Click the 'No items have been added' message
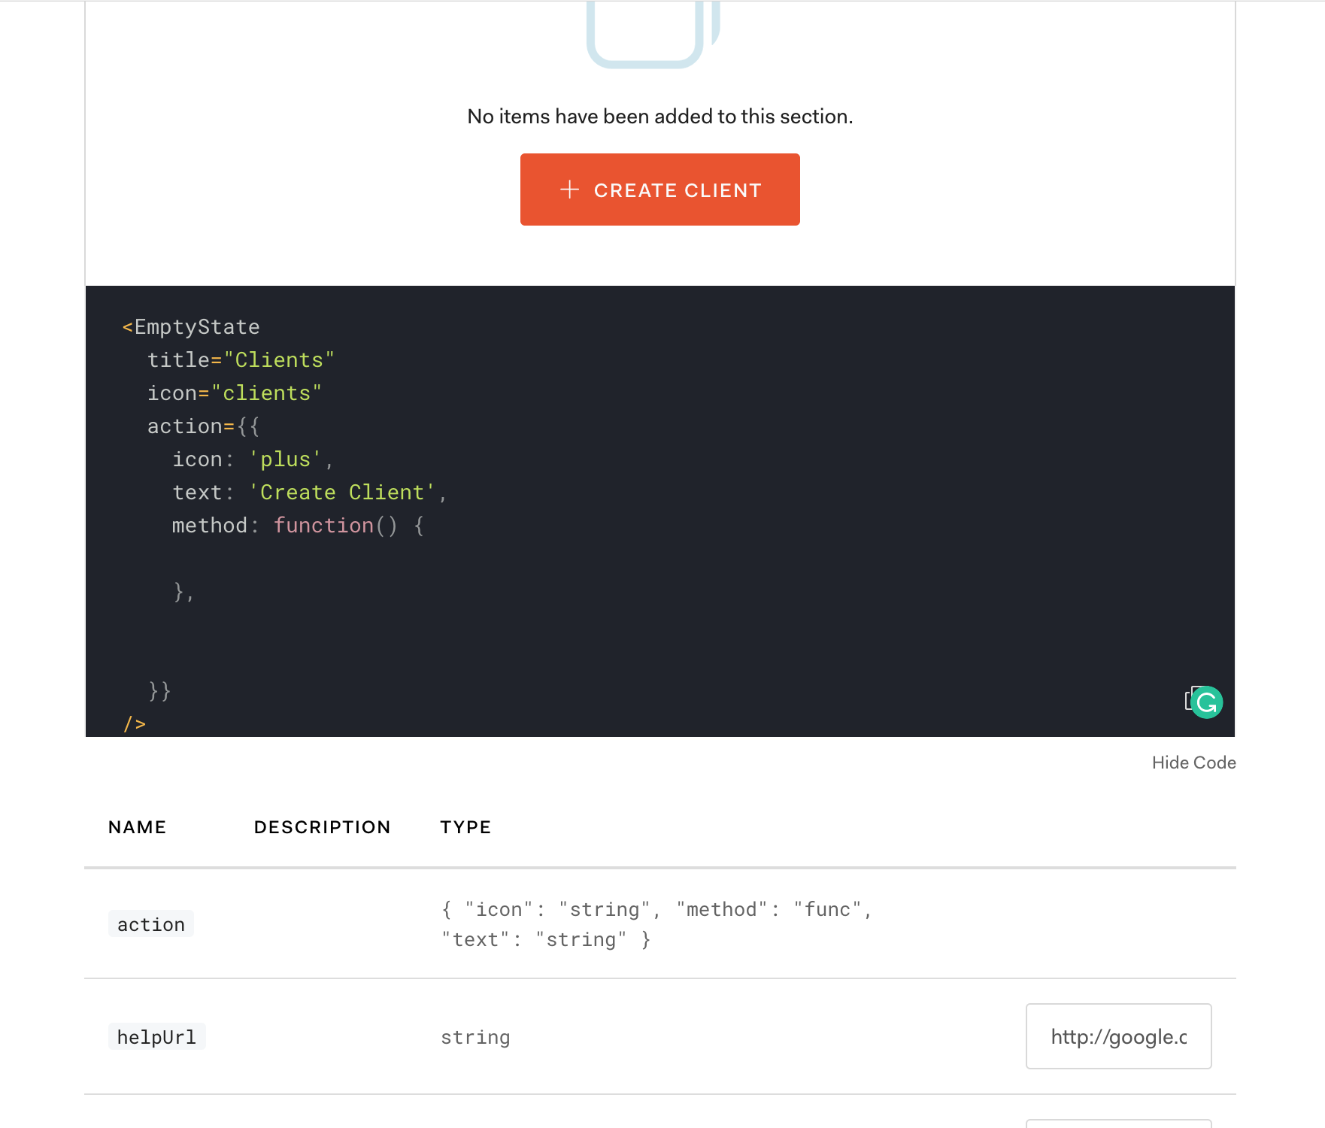 [659, 116]
